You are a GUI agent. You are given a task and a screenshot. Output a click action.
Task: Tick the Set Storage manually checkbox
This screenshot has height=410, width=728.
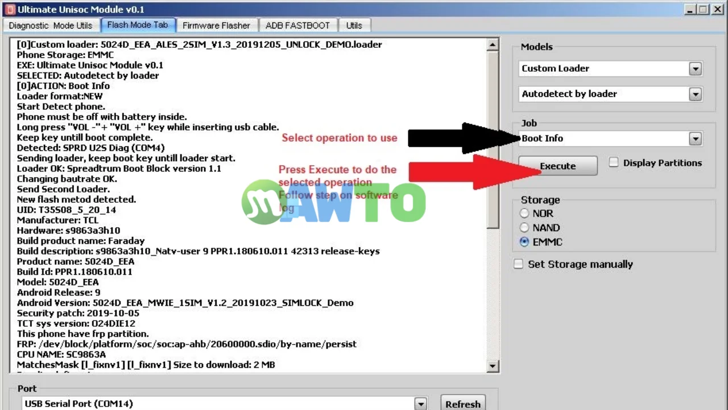click(518, 264)
